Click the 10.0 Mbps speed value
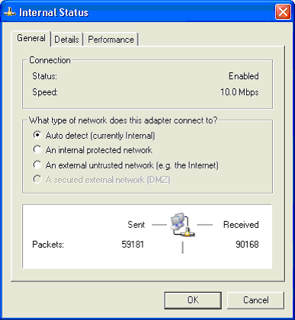This screenshot has width=295, height=320. coord(239,92)
